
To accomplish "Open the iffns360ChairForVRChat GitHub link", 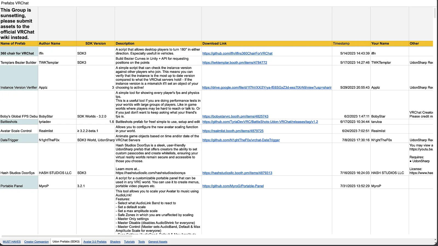I will [x=237, y=53].
